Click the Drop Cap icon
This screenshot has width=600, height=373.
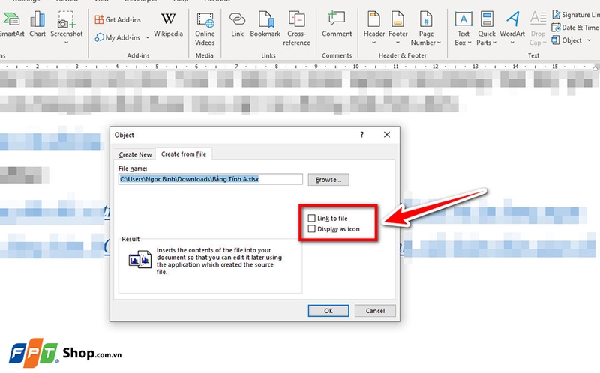click(538, 29)
